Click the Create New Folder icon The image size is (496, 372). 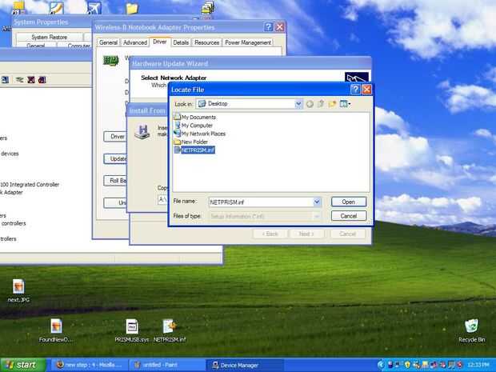[x=332, y=104]
